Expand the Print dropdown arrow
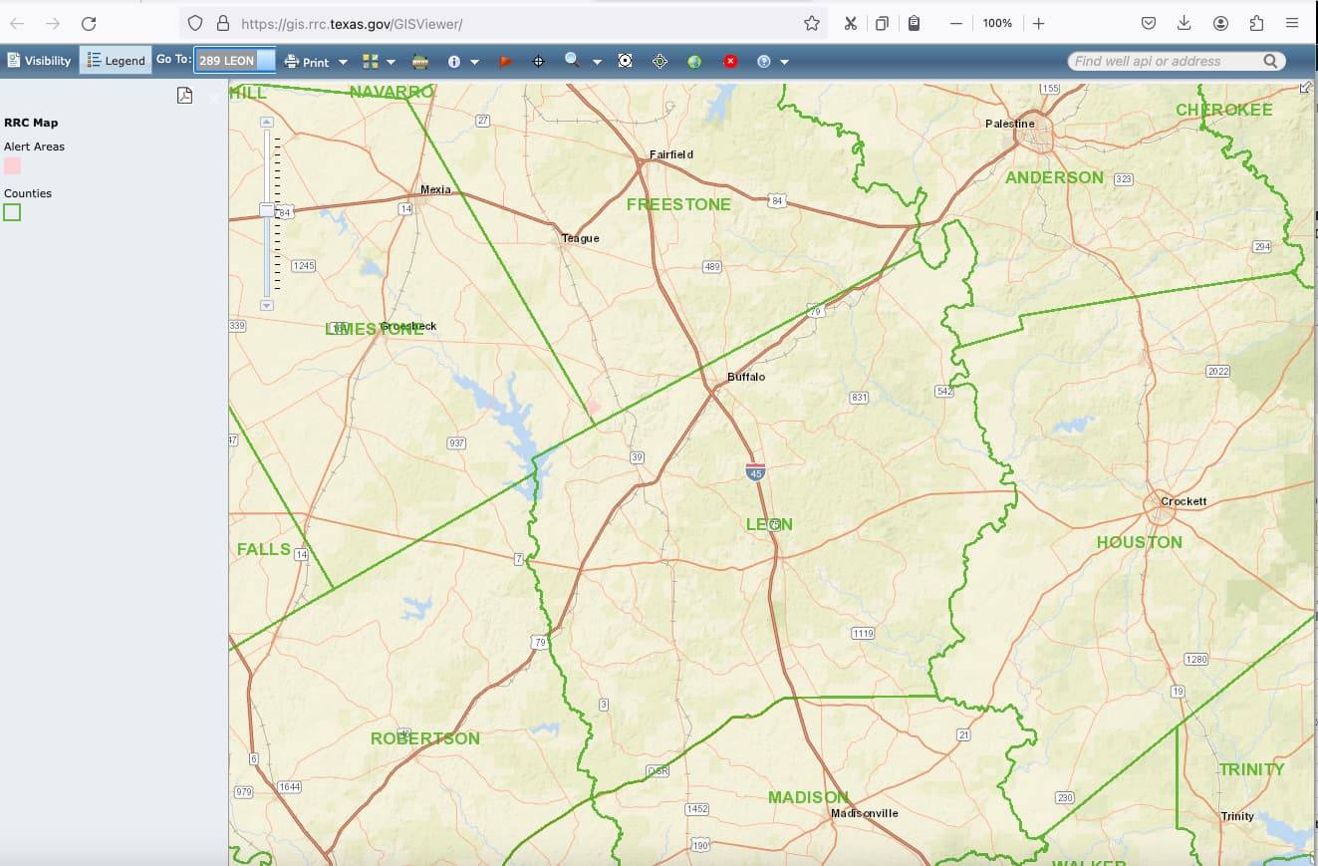The height and width of the screenshot is (866, 1318). pos(343,62)
